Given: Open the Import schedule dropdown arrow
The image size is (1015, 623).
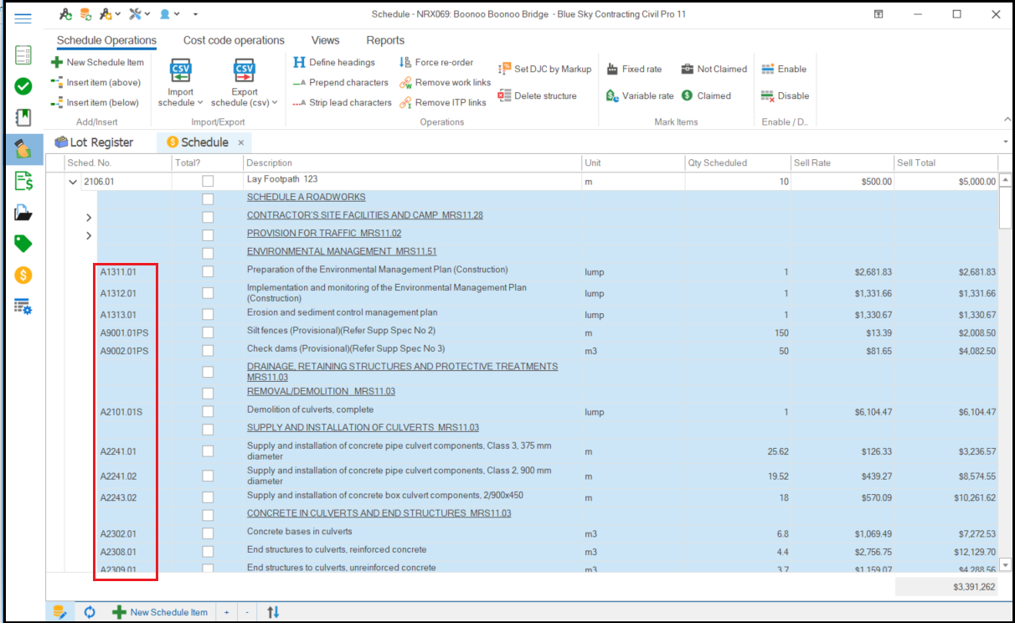Looking at the screenshot, I should point(200,103).
